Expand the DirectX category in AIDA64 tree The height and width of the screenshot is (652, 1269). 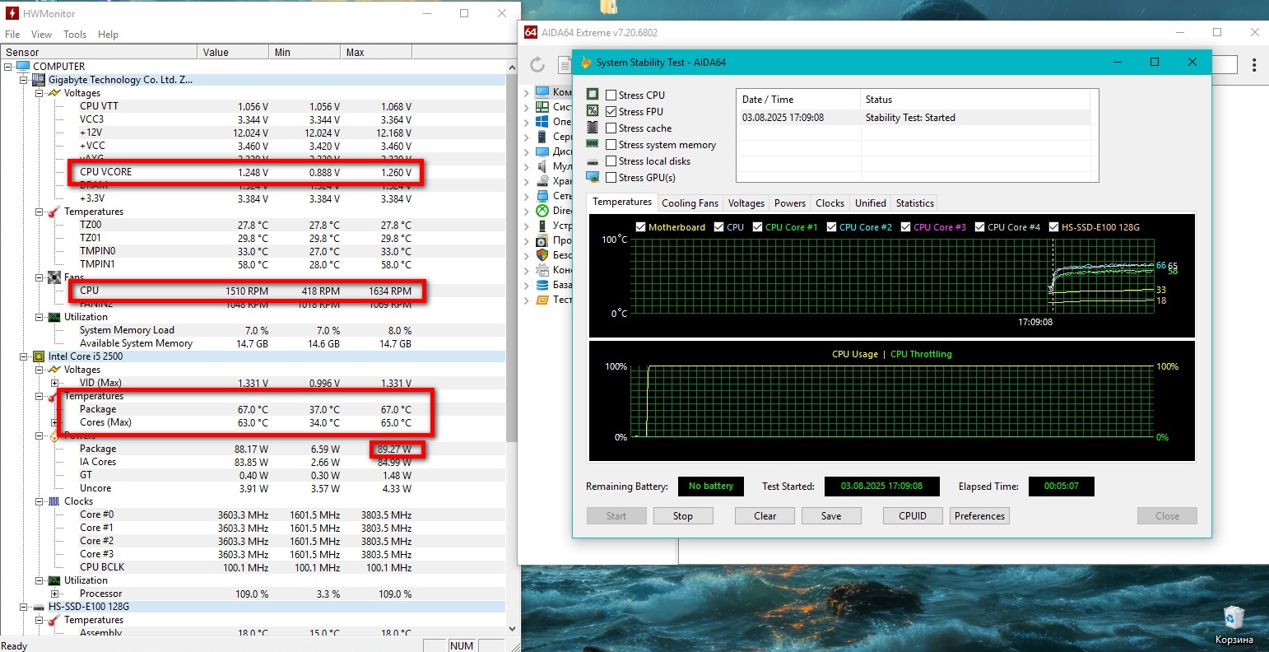527,211
